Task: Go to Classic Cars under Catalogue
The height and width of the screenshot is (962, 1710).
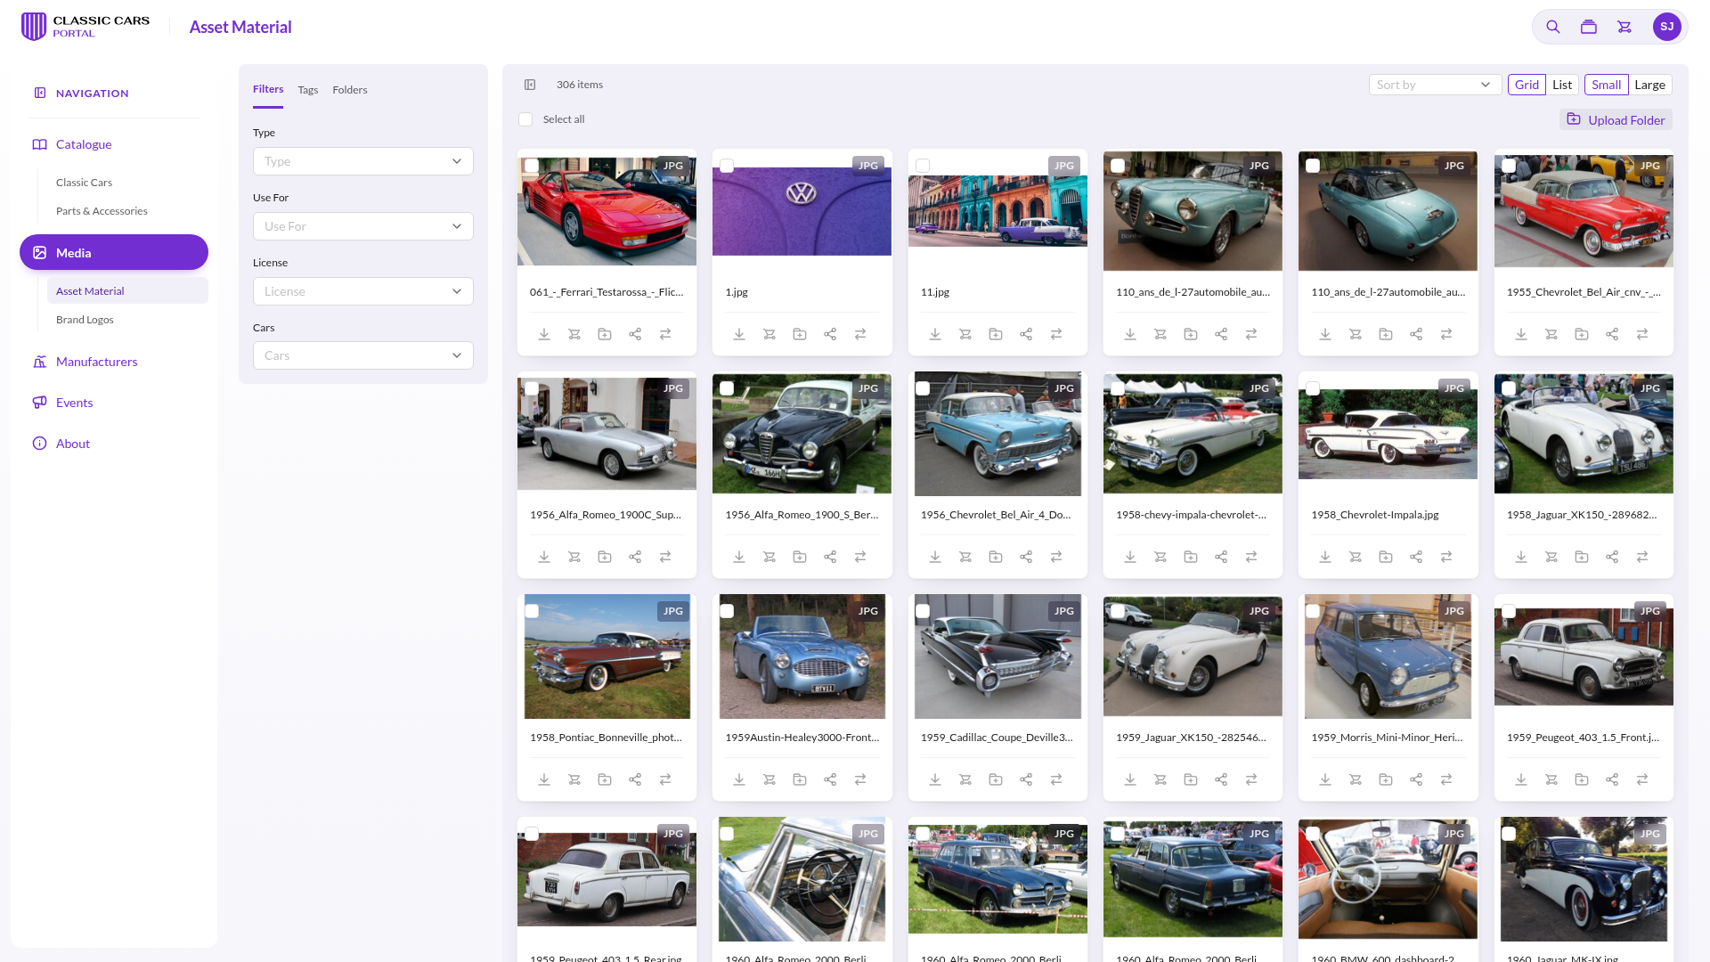Action: coord(84,183)
